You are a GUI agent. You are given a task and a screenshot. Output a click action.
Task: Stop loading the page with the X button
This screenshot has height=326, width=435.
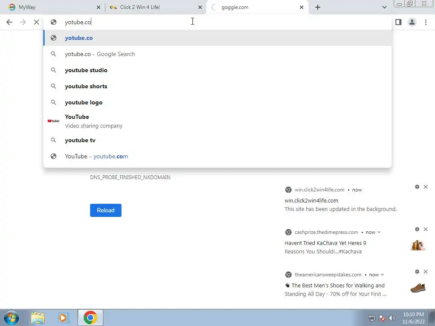click(37, 22)
